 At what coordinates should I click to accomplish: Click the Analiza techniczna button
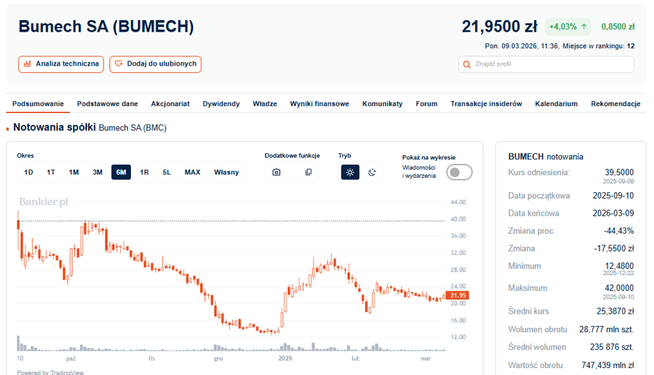(61, 64)
